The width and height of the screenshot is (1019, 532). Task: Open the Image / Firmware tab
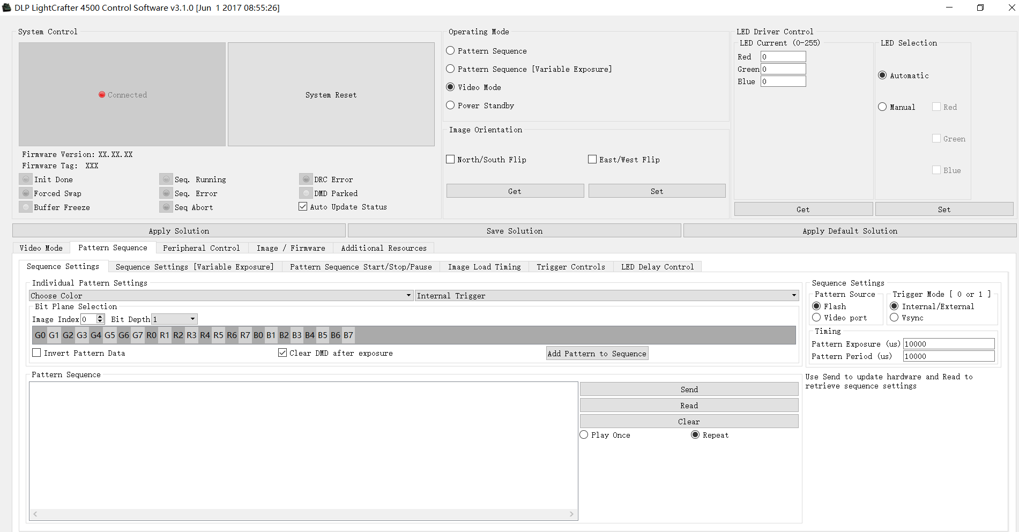pyautogui.click(x=291, y=248)
